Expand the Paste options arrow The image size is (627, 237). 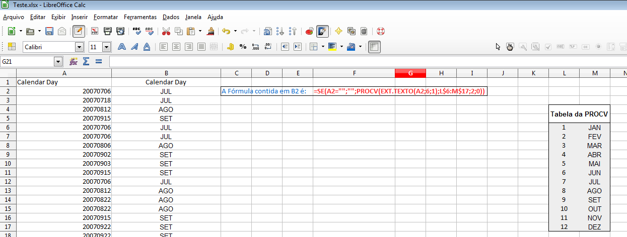pos(200,31)
